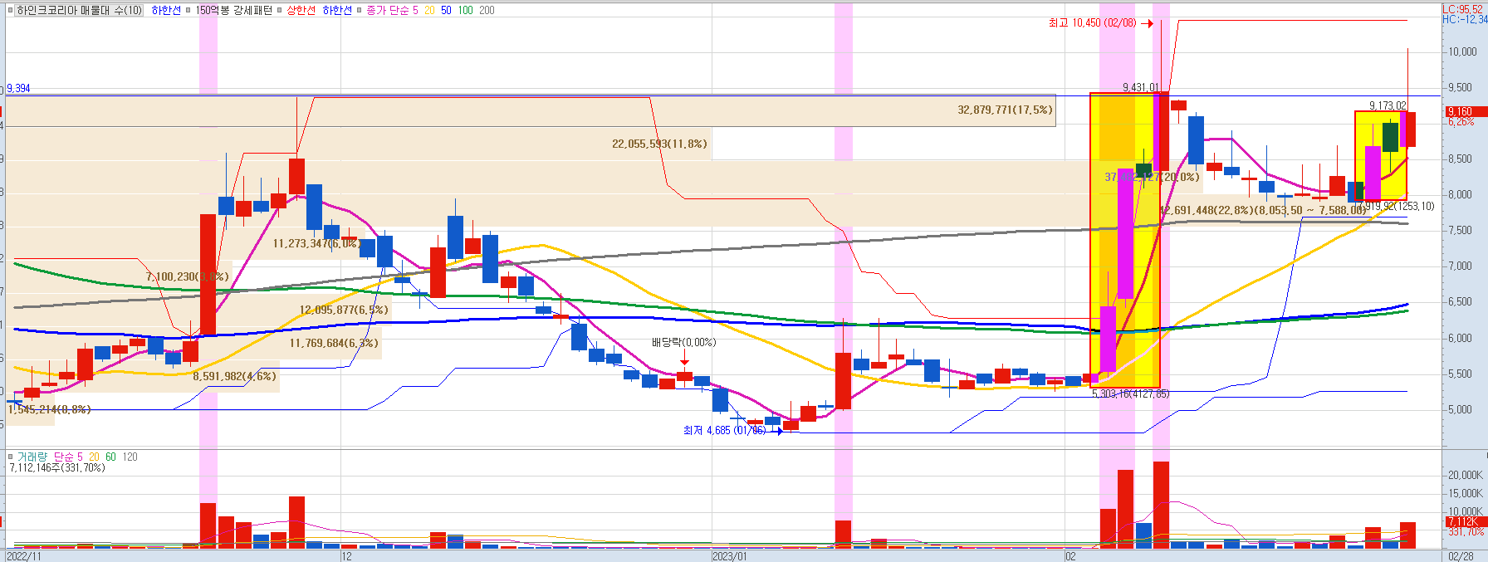Click the 2022/11 date on time axis
The width and height of the screenshot is (1488, 562).
click(x=23, y=556)
